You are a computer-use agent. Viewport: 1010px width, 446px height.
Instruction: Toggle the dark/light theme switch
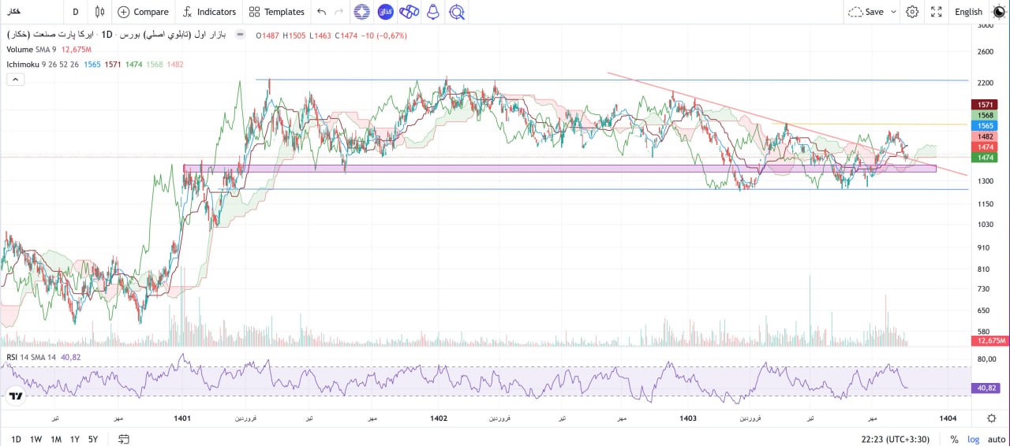coord(998,12)
